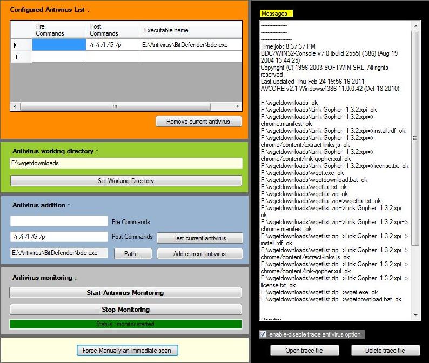
Task: Click Set Working Directory button
Action: click(126, 181)
